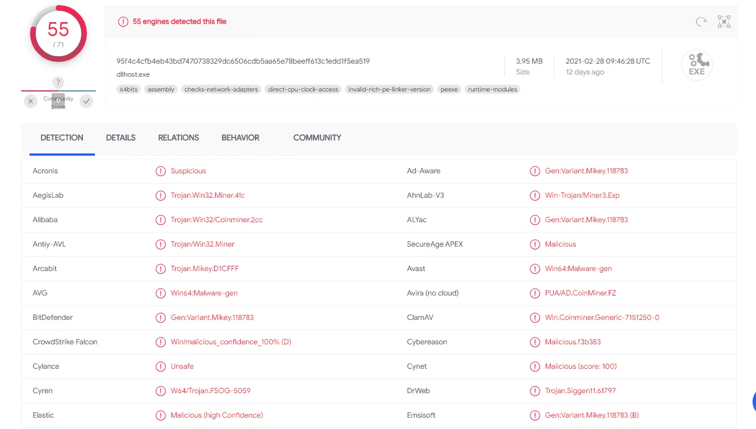Open the BEHAVIOR tab
The image size is (756, 429).
(x=240, y=138)
